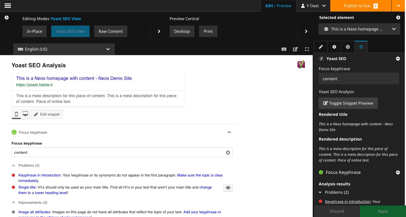This screenshot has width=406, height=217.
Task: Open the gear settings inspector tab
Action: click(x=334, y=47)
